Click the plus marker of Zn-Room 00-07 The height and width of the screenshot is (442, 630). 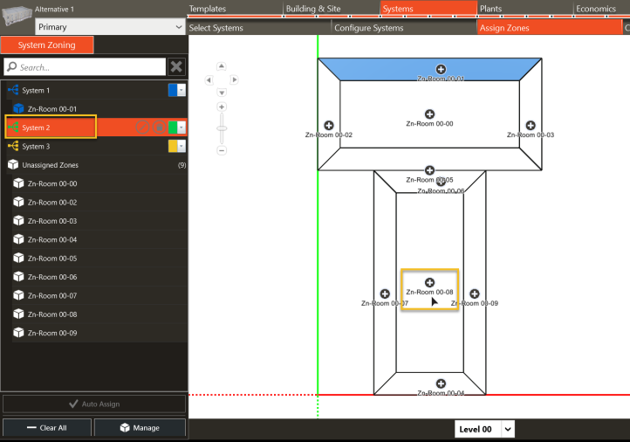click(x=385, y=294)
